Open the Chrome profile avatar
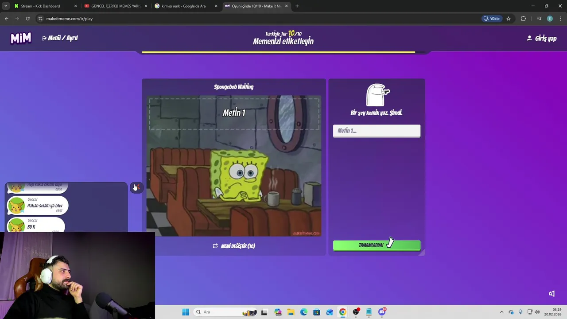Screen dimensions: 567x319 click(x=550, y=19)
